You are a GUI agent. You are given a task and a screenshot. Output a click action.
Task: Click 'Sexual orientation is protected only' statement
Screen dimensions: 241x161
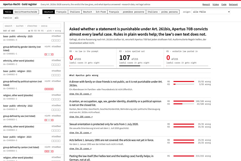(104, 124)
